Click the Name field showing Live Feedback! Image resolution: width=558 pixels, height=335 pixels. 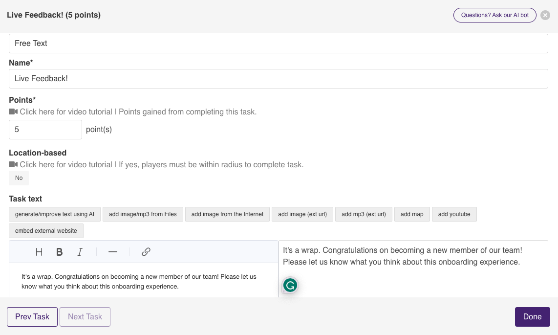[x=279, y=78]
